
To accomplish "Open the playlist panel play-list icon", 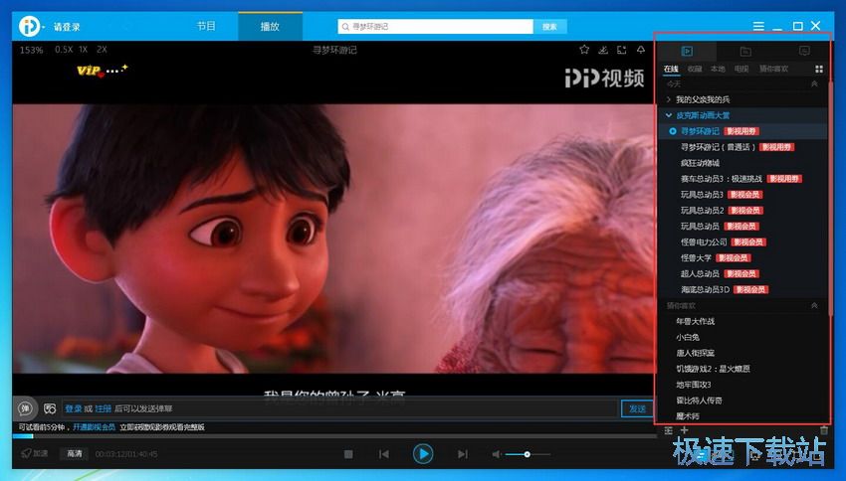I will (687, 51).
